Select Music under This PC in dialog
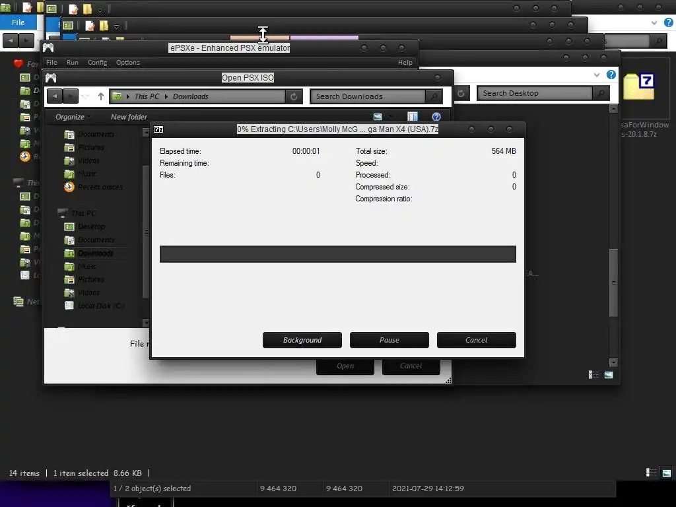Viewport: 676px width, 507px height. pyautogui.click(x=87, y=266)
